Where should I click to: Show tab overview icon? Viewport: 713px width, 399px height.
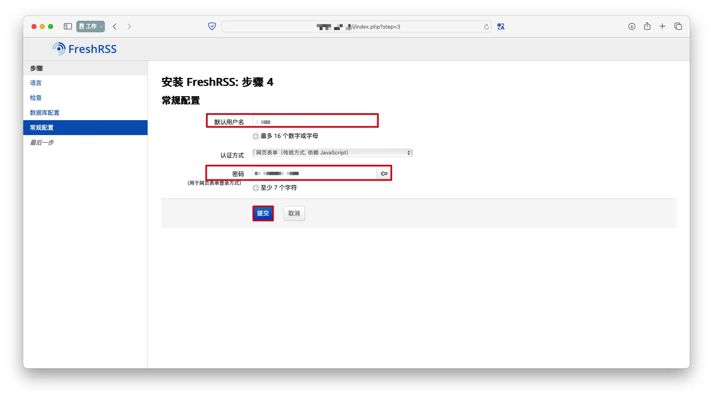click(x=678, y=27)
